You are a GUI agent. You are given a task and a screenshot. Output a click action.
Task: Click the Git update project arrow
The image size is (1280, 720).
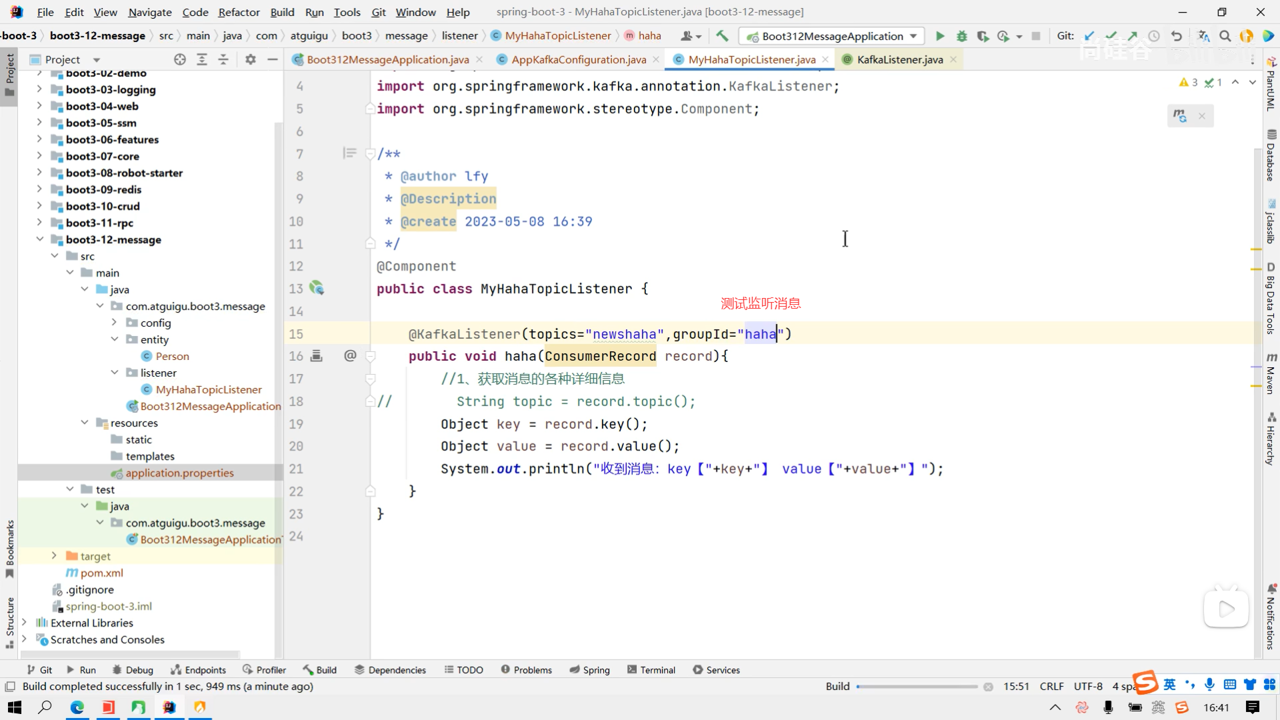[1089, 36]
